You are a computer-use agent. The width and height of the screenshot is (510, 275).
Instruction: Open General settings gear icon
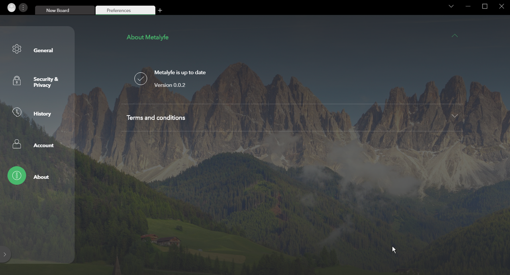click(x=17, y=49)
